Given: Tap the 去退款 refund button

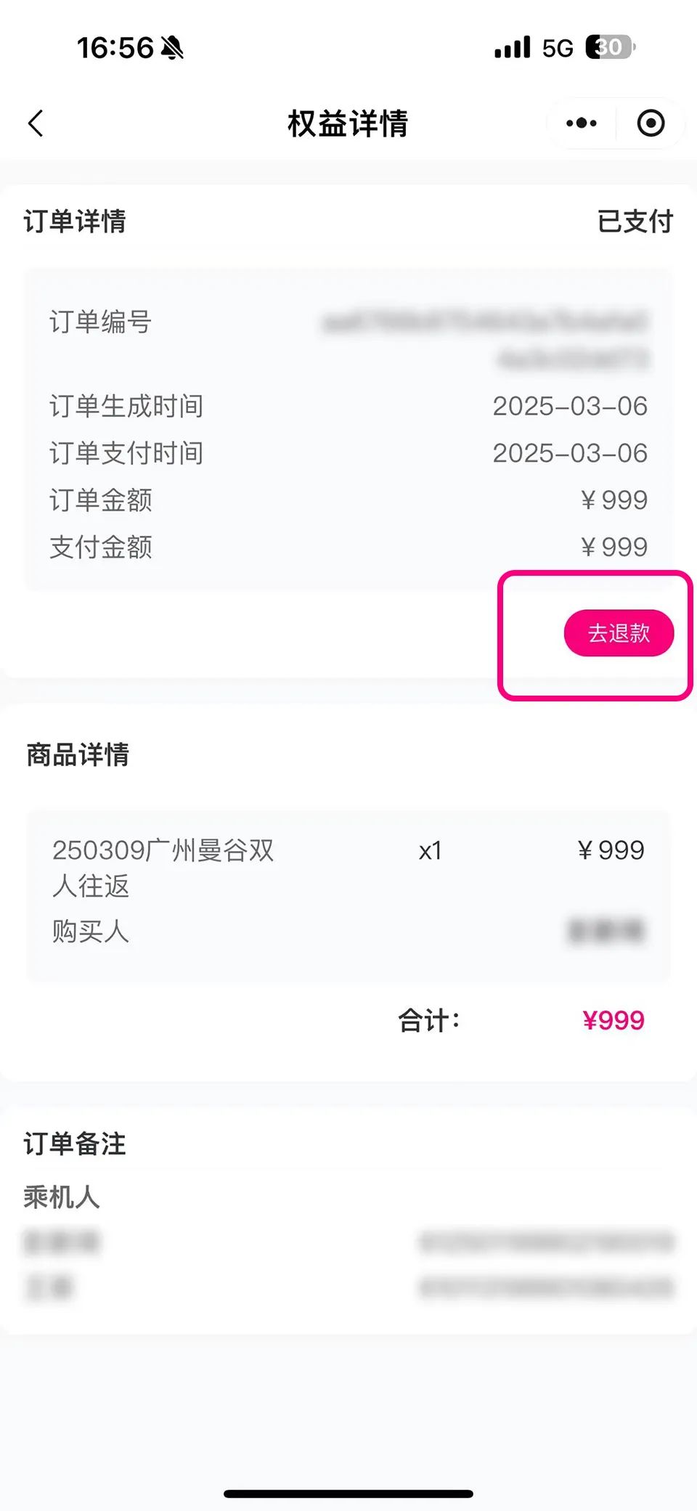Looking at the screenshot, I should pos(619,633).
